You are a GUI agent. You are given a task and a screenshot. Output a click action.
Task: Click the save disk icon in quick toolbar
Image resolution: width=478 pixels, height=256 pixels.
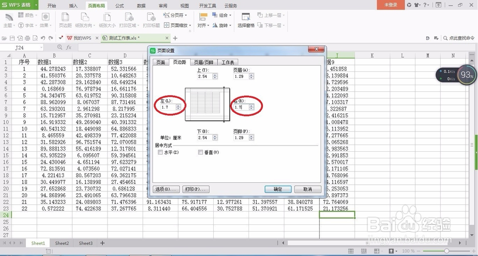pos(12,38)
